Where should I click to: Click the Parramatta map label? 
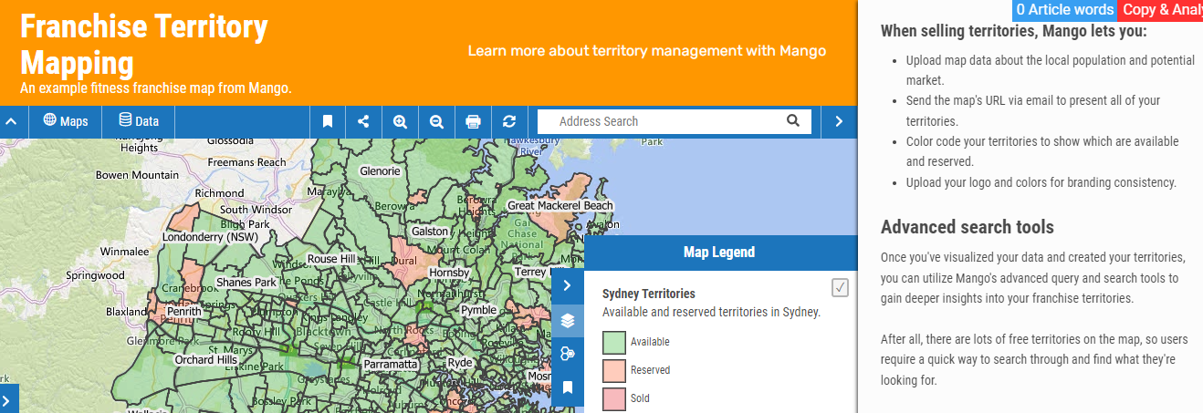(391, 364)
